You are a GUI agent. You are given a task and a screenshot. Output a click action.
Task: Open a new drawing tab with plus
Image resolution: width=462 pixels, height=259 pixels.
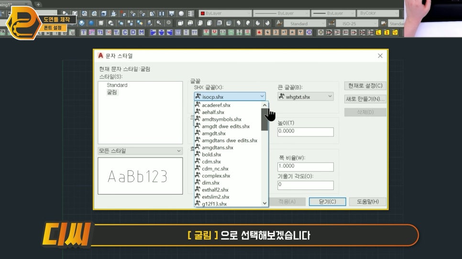(38, 4)
